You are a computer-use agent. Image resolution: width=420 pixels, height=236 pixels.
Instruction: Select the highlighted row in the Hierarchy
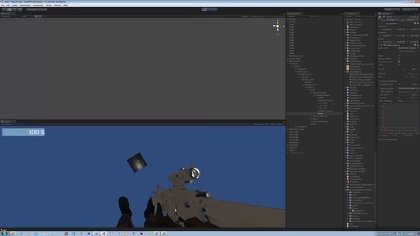(314, 113)
